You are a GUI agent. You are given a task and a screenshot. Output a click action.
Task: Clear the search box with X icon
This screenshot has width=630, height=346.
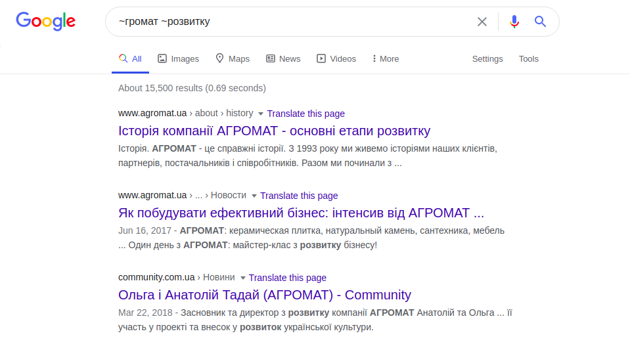(x=482, y=22)
